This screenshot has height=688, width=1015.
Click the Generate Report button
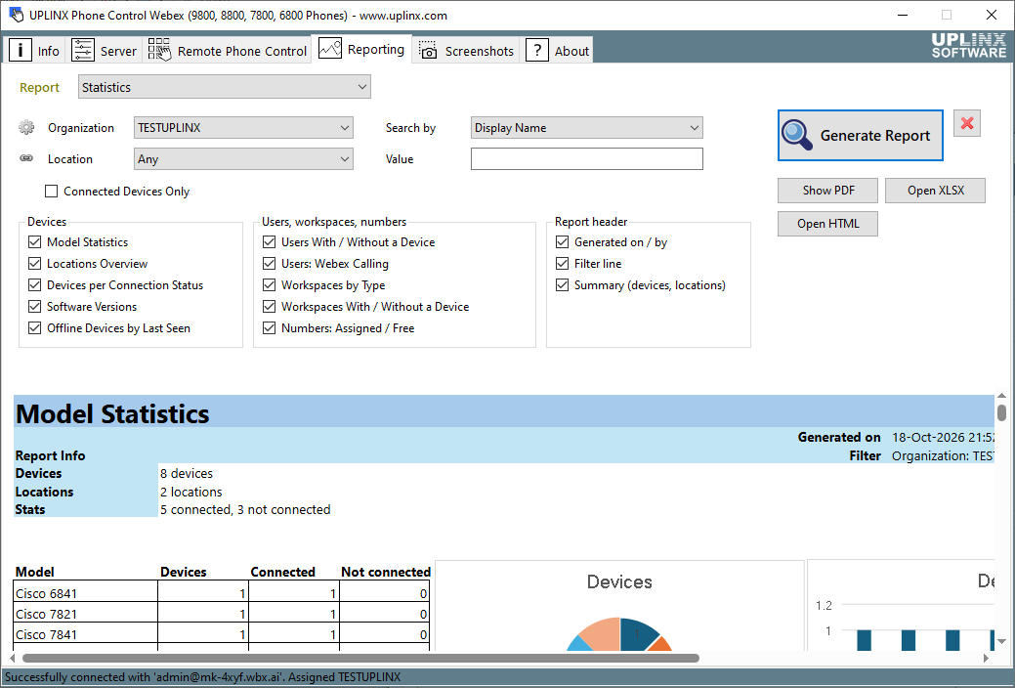(861, 136)
